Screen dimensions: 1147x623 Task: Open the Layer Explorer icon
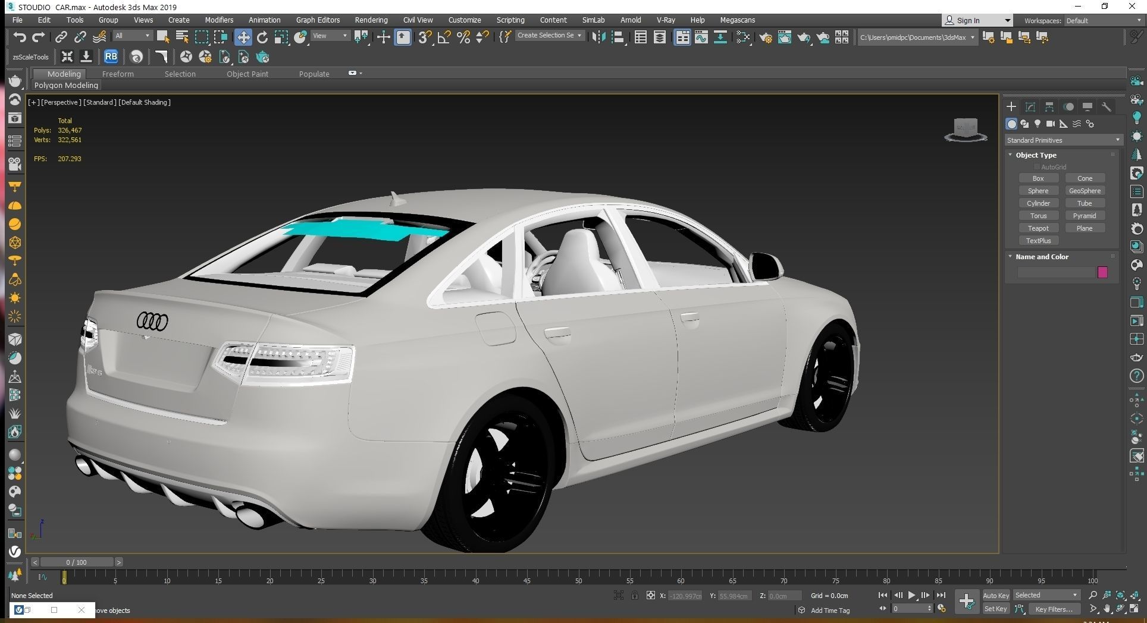660,37
